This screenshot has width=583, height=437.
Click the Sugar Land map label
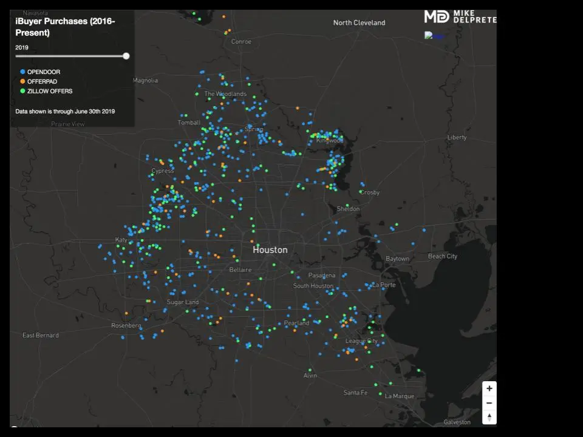click(x=183, y=302)
